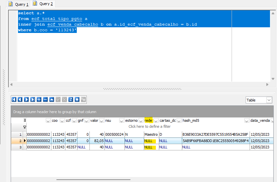Screen dimensions: 277x182
Task: Expand filter dropdown of hash_md5 column
Action: 247,120
